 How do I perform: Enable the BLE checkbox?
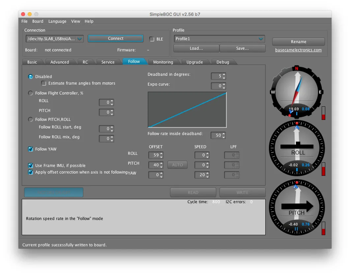[x=152, y=39]
